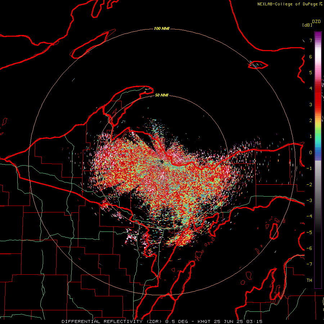Click the 100 NMI range ring label

[162, 28]
